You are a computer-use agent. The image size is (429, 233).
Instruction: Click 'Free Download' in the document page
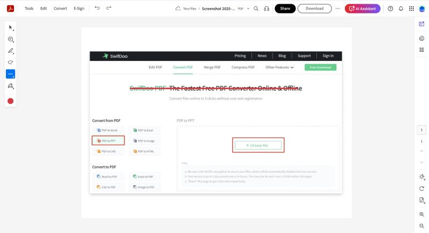(320, 67)
